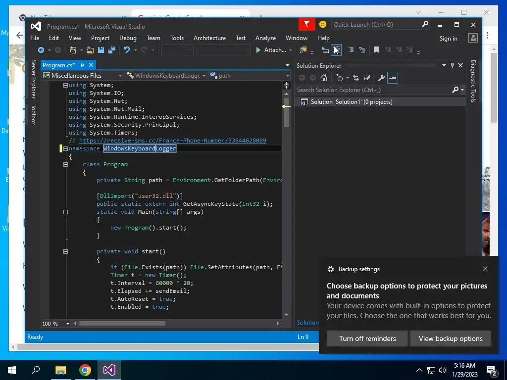The image size is (507, 380).
Task: Send feedback via the yellow smiley icon
Action: point(323,25)
